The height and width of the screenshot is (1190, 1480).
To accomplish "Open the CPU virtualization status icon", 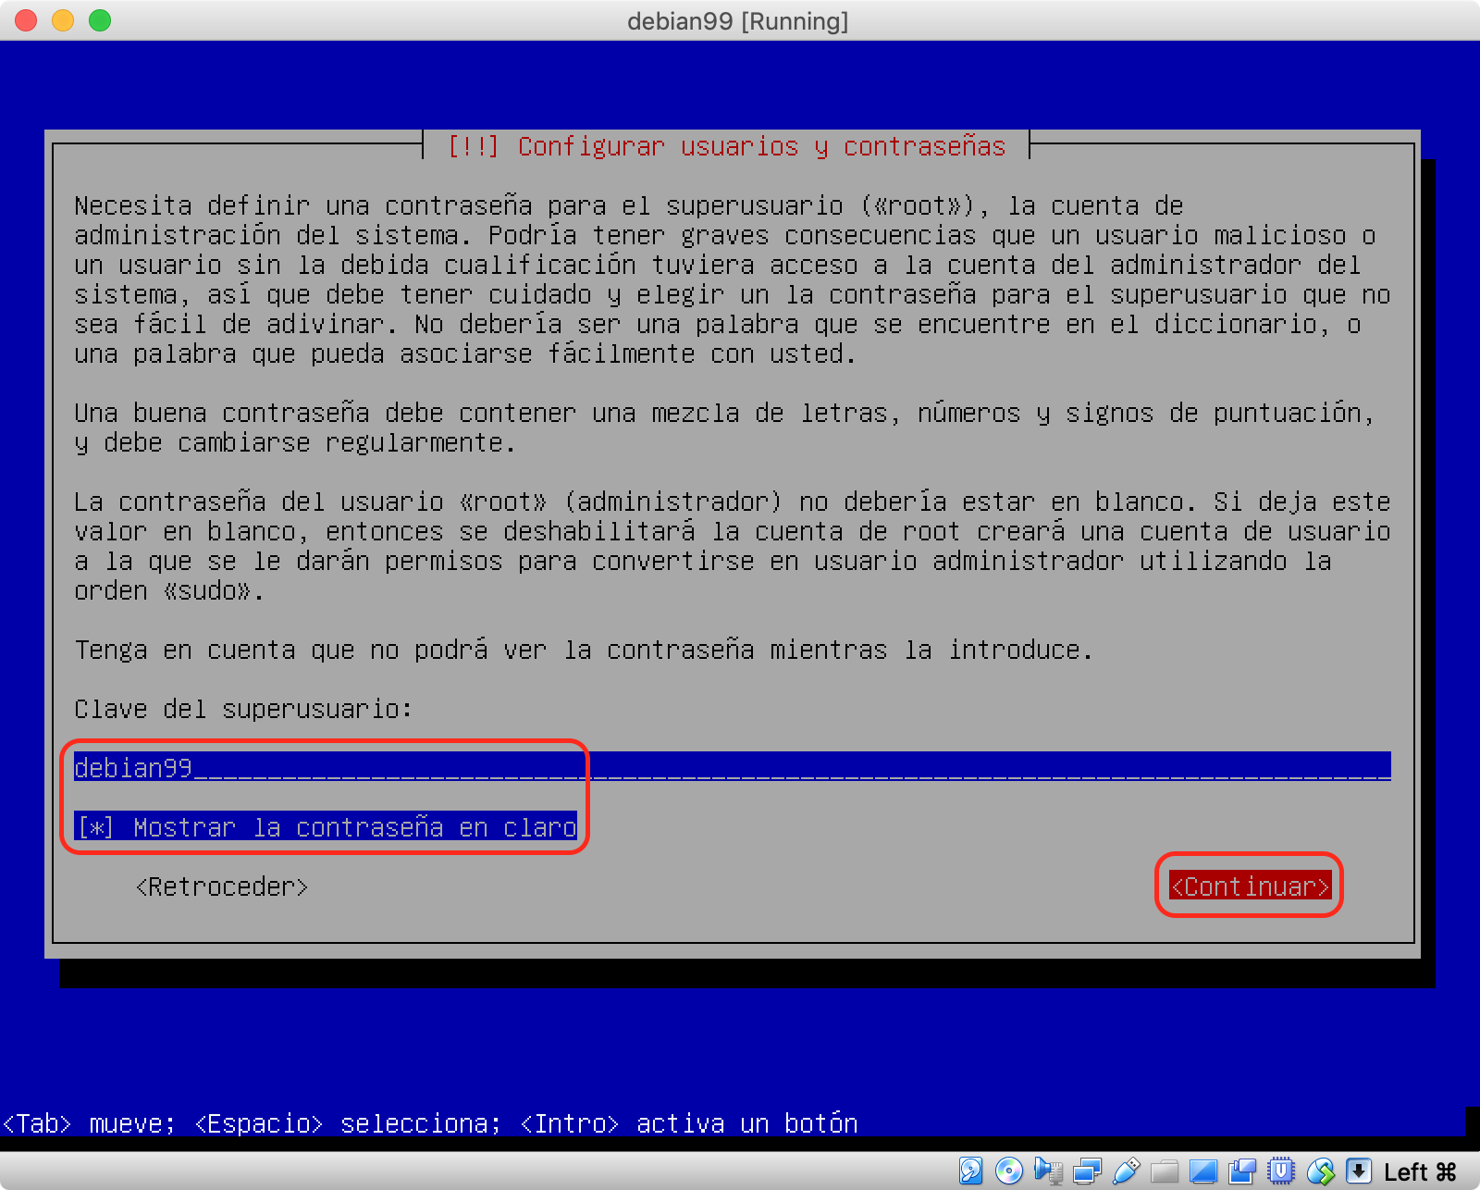I will point(1281,1171).
